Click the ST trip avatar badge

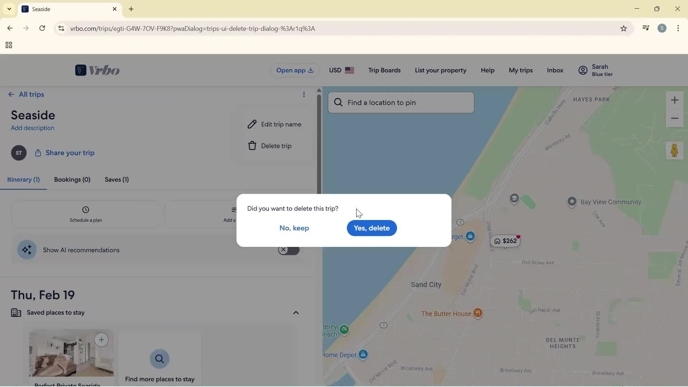point(18,153)
